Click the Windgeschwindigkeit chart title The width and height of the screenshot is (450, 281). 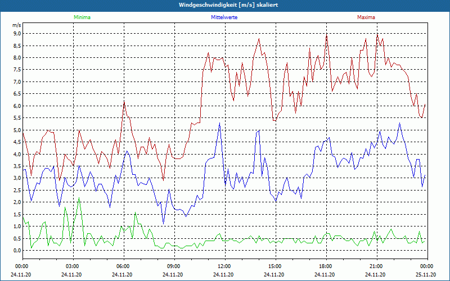coord(228,5)
